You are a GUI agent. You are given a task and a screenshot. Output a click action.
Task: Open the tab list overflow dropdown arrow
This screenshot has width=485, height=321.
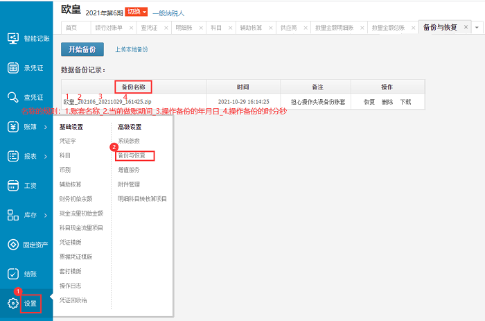coord(477,28)
